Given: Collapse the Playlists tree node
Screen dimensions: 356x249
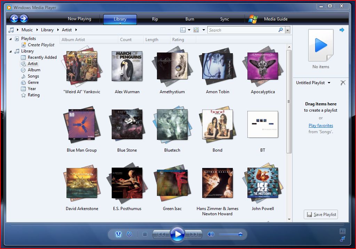Looking at the screenshot, I should (x=10, y=39).
